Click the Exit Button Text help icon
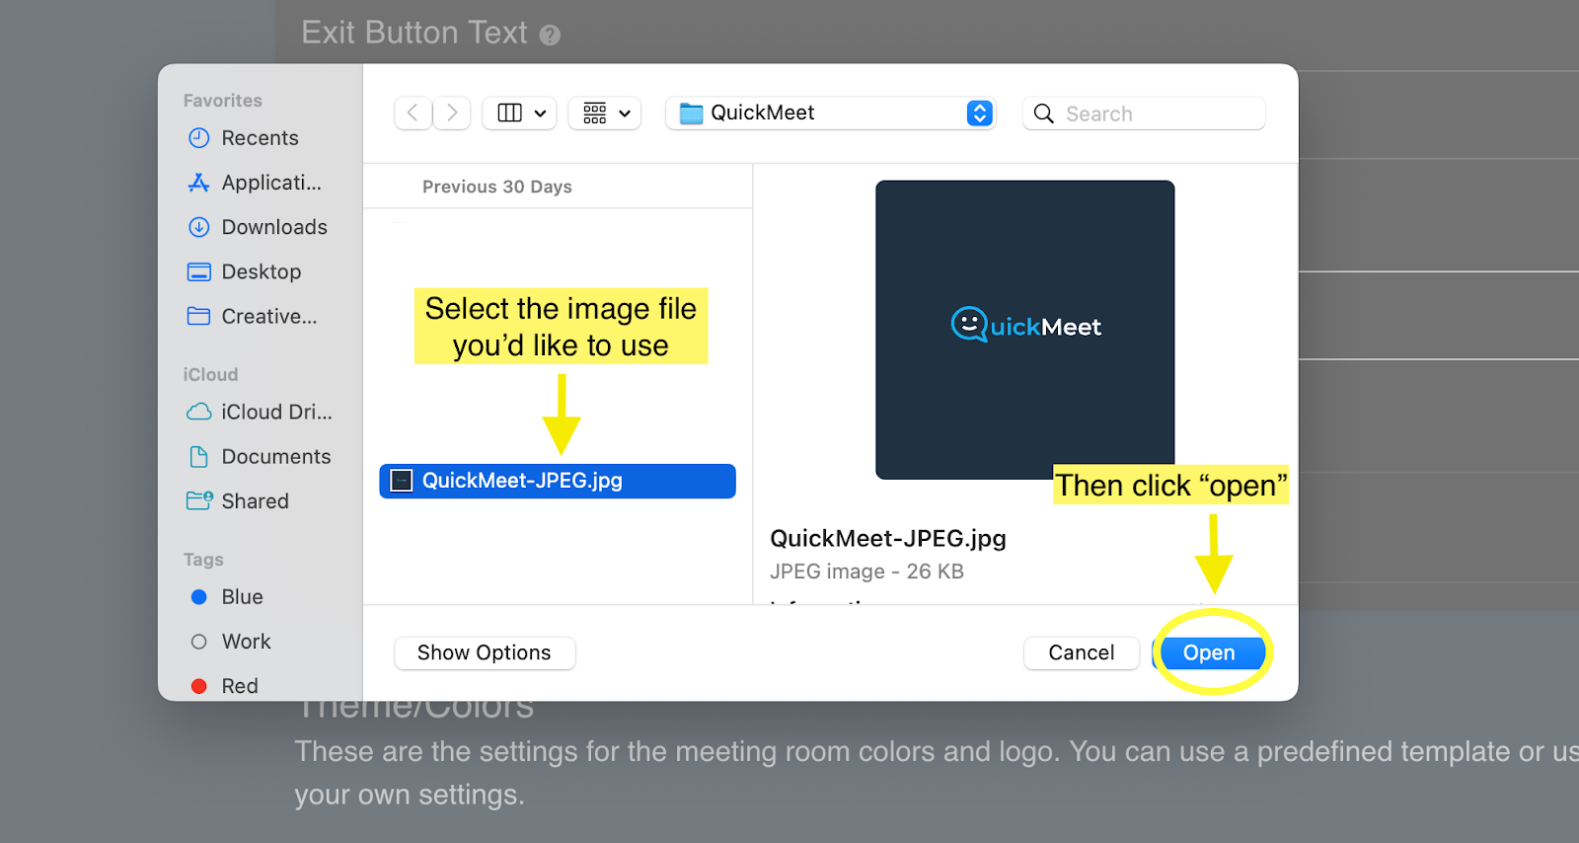 [550, 35]
